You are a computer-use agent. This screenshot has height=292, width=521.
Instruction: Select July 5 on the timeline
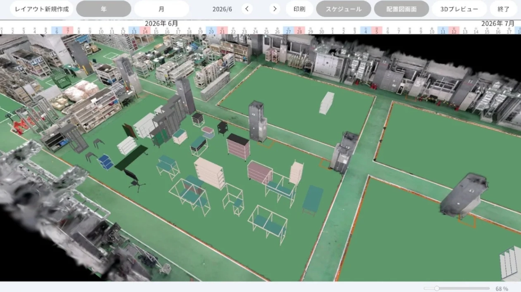coord(376,30)
